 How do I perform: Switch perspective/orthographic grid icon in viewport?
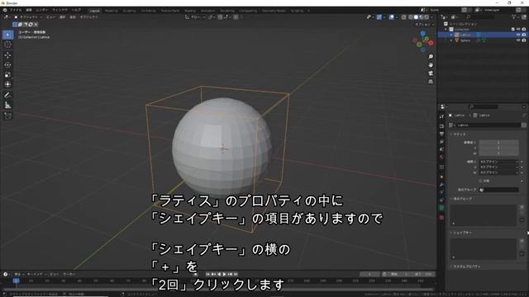coord(431,82)
